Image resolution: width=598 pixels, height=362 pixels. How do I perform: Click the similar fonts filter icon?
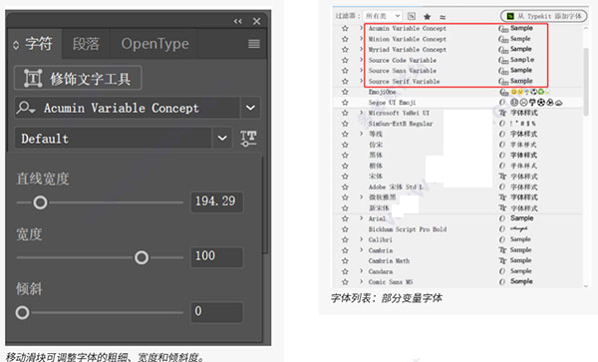coord(443,17)
